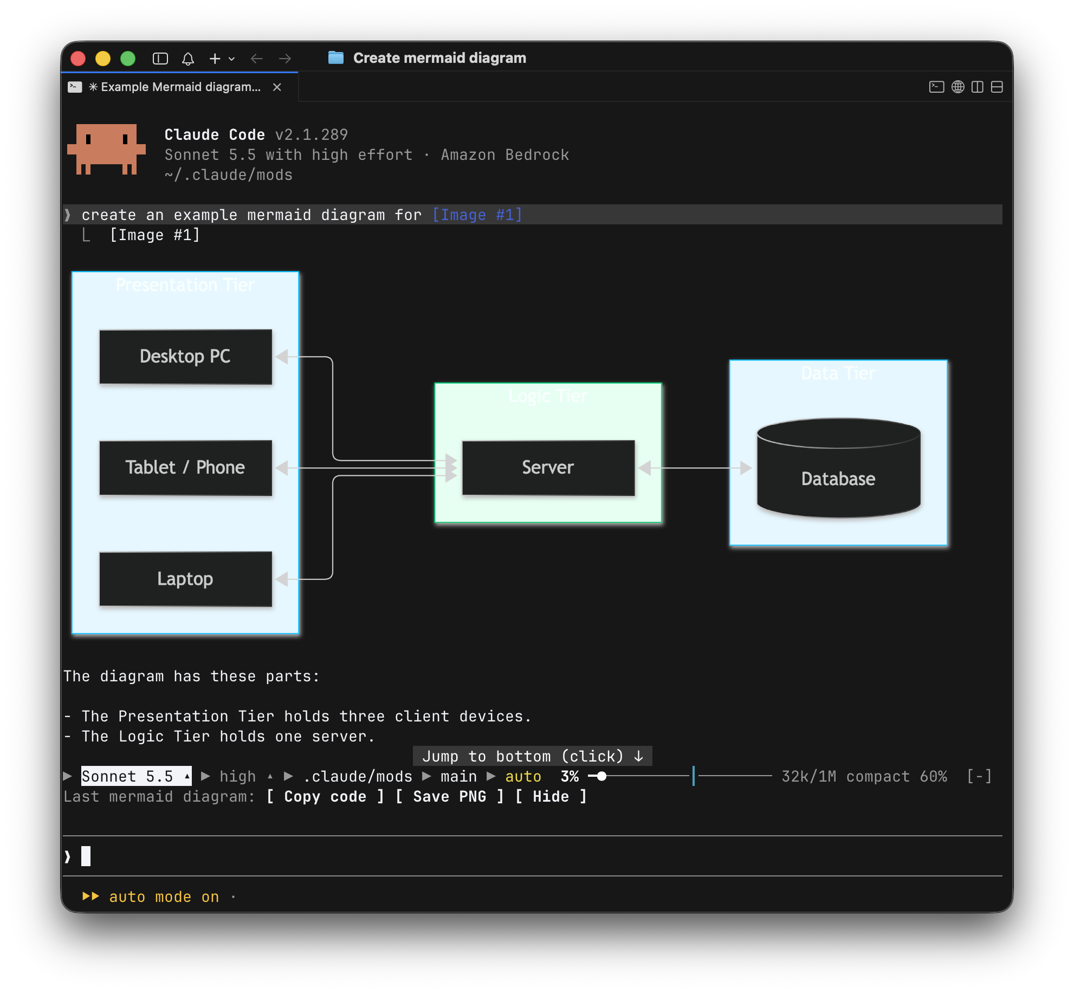The image size is (1074, 993).
Task: Click the main branch segment
Action: pos(458,776)
